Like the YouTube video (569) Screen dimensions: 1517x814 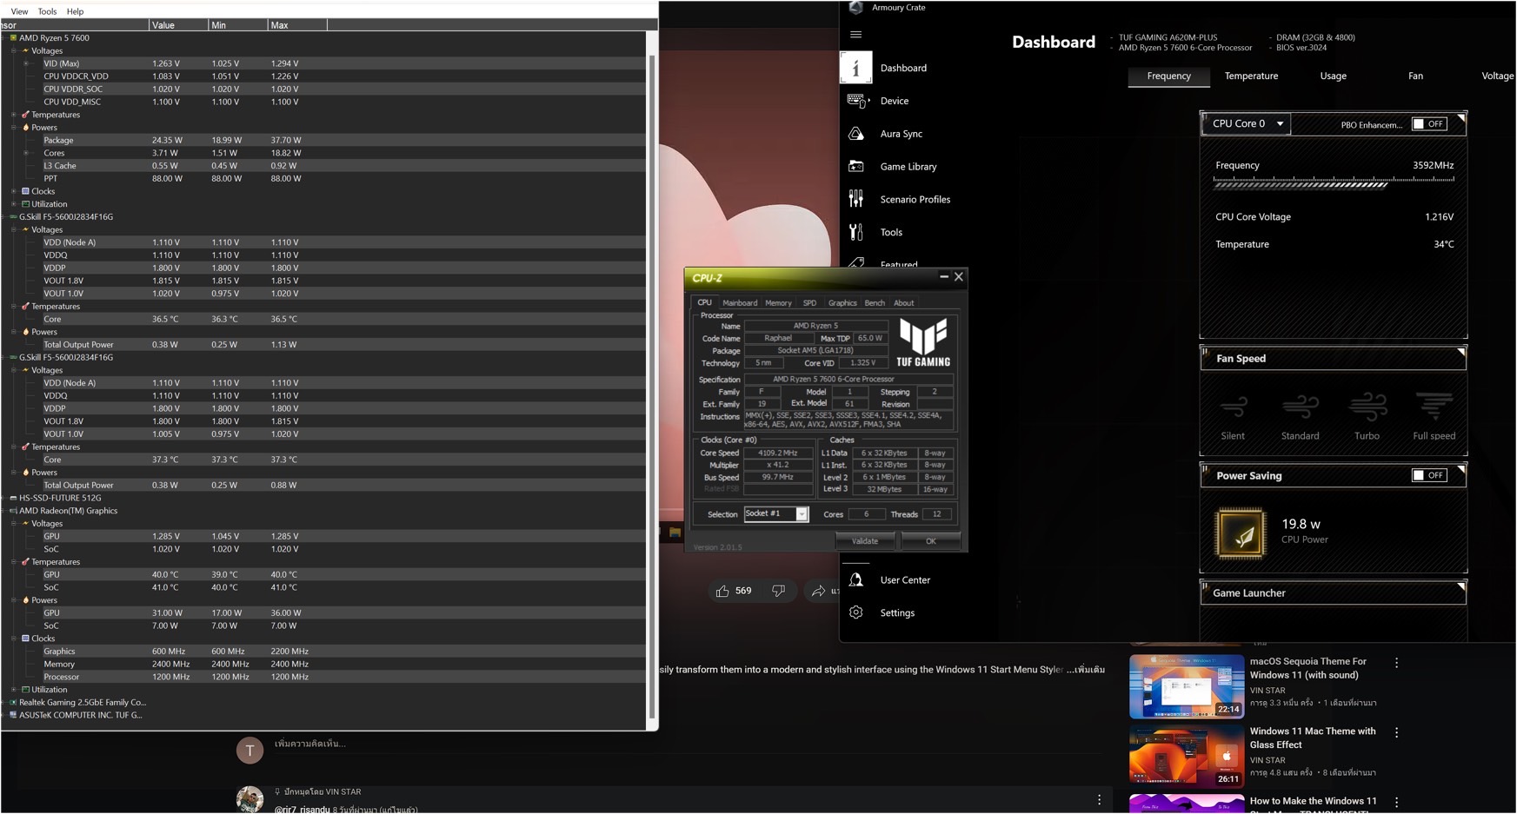(734, 591)
